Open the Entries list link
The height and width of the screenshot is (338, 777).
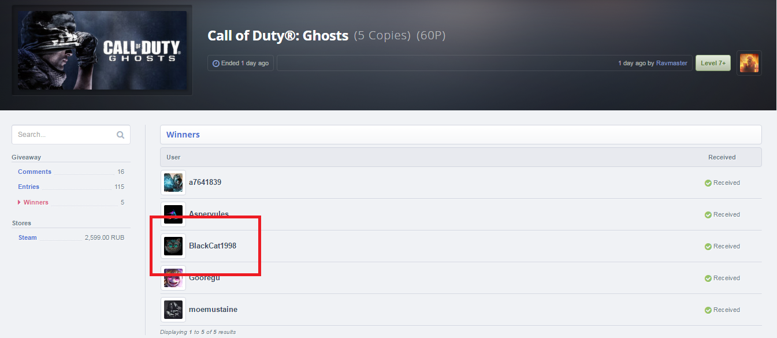pos(28,187)
